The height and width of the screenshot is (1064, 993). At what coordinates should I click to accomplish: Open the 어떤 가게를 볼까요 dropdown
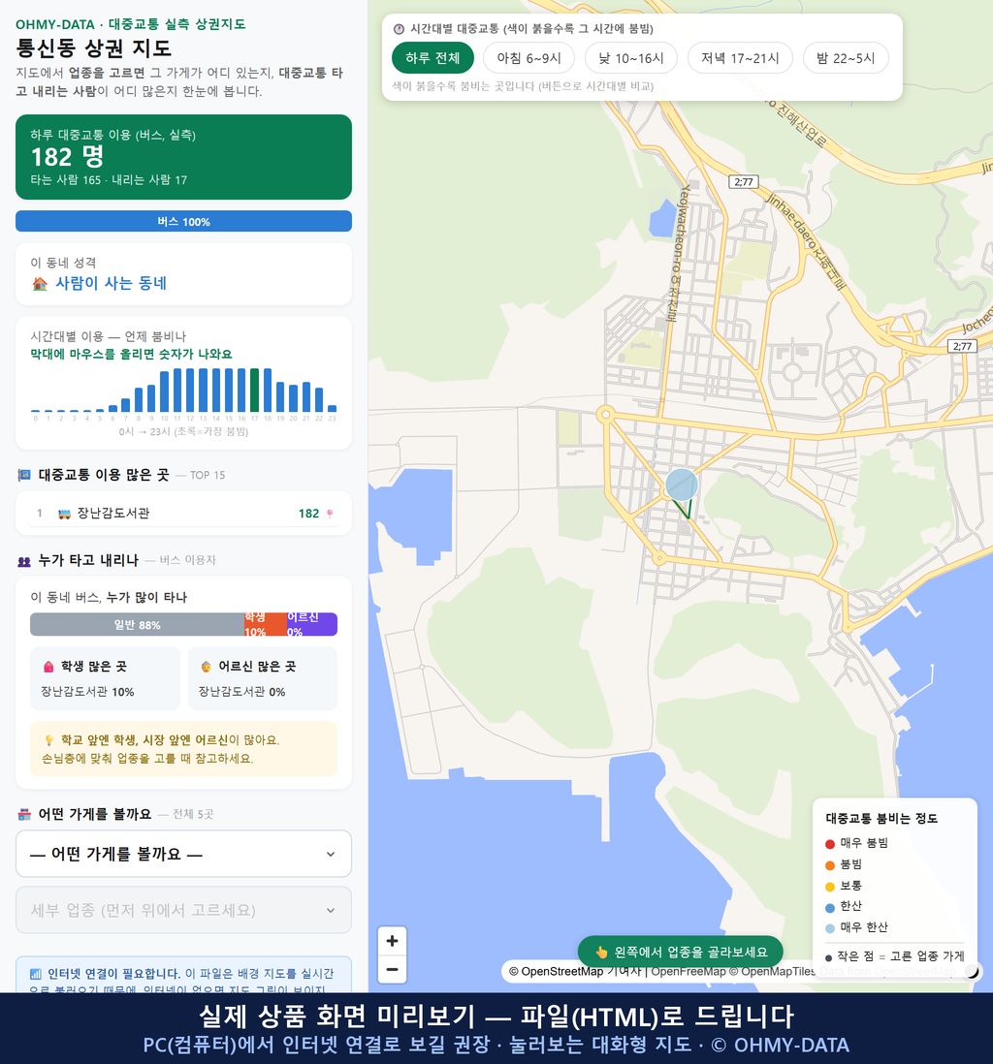pos(183,854)
